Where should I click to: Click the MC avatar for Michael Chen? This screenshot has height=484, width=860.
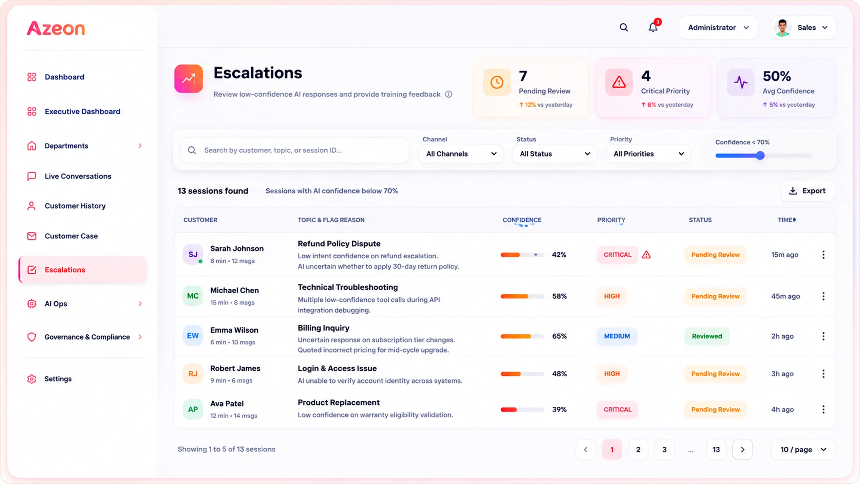click(x=193, y=296)
